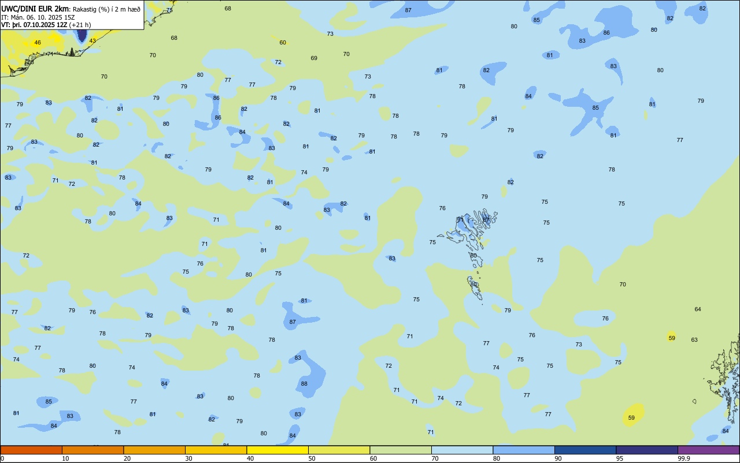Click the humidity value 69 on the map

tap(314, 58)
